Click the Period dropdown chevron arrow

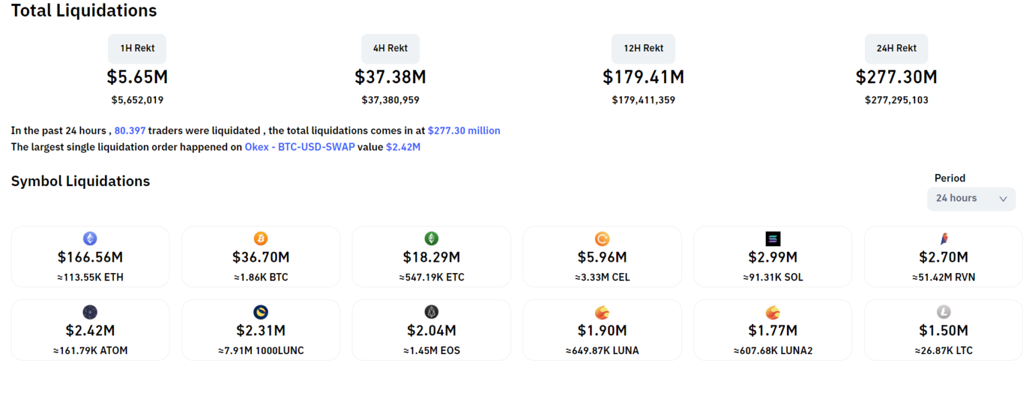1003,199
